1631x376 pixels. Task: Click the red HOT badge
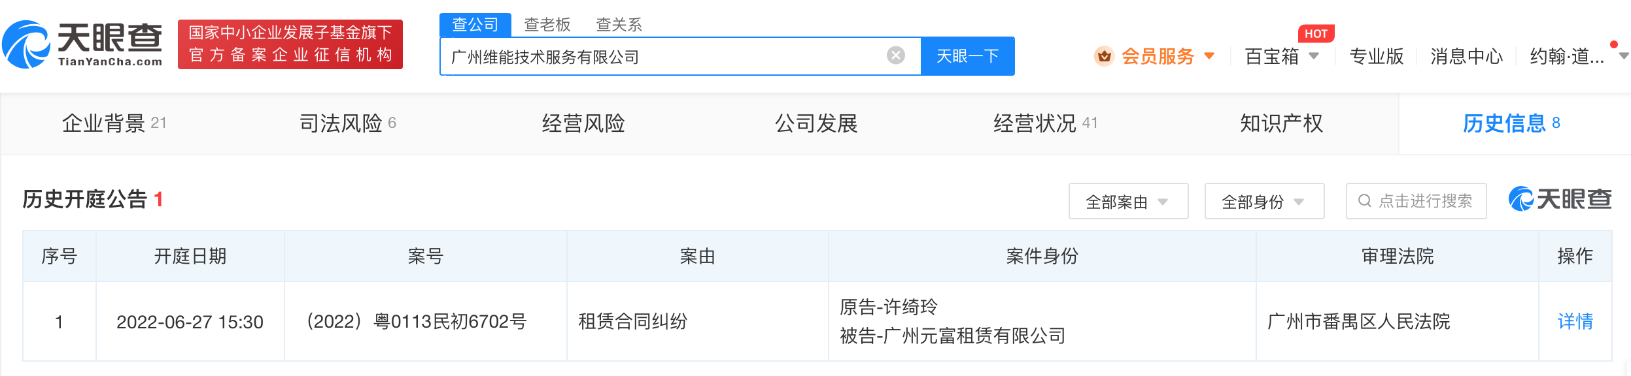point(1316,33)
